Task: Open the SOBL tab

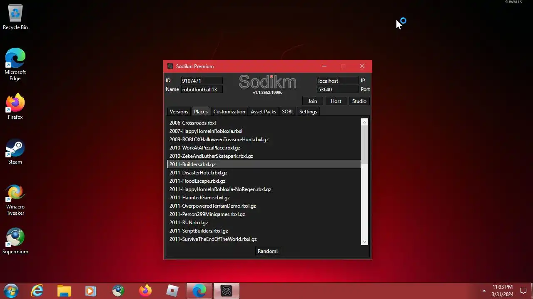Action: [288, 112]
